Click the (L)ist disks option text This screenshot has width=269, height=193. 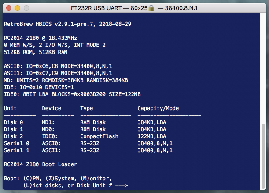[x=42, y=186]
